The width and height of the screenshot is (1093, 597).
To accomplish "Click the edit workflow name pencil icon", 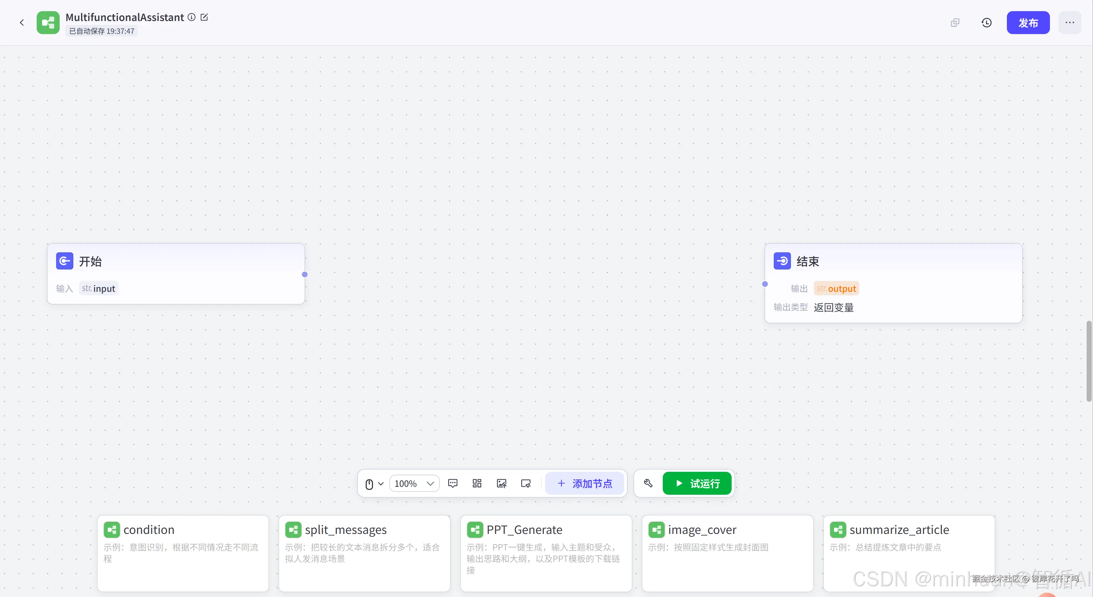I will [x=204, y=18].
